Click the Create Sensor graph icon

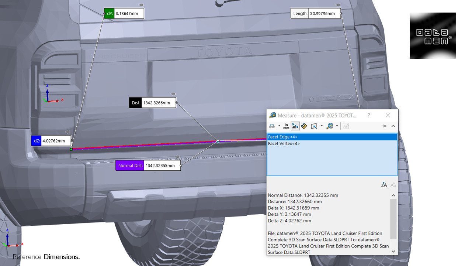point(346,126)
